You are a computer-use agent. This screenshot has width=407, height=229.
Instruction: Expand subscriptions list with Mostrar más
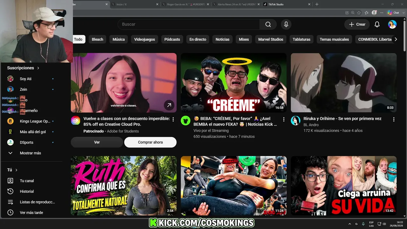point(31,153)
